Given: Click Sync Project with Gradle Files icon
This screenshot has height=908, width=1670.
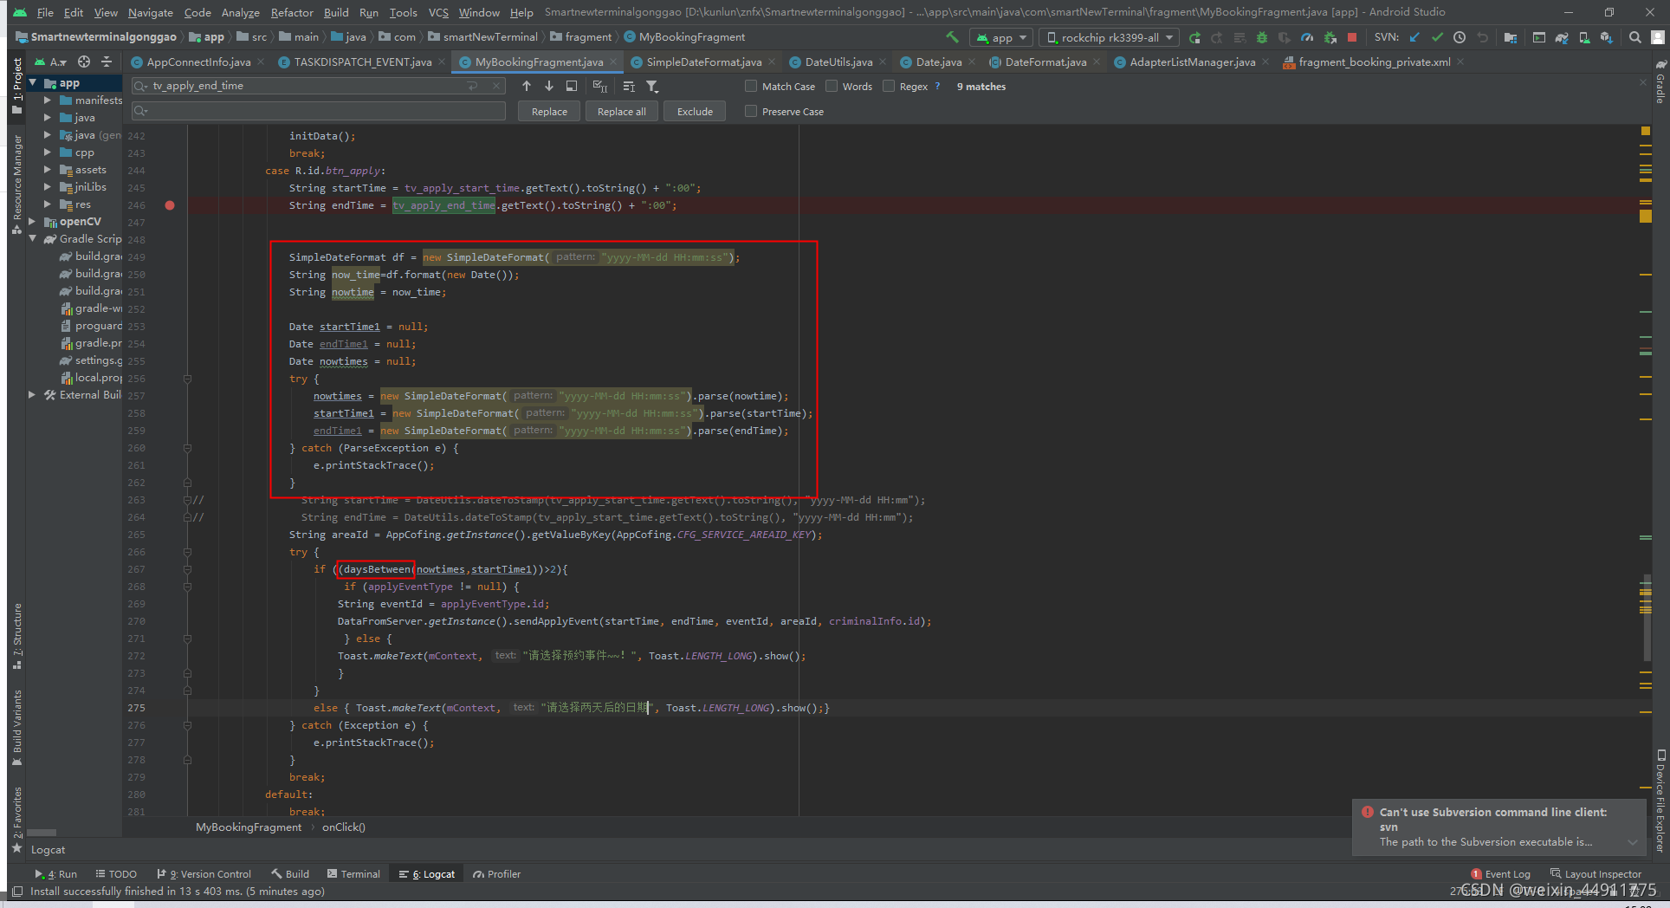Looking at the screenshot, I should [1562, 37].
